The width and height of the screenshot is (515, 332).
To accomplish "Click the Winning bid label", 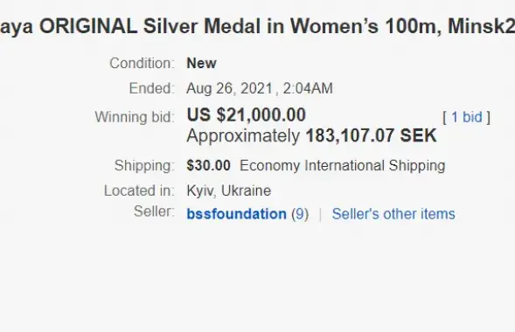I will click(135, 117).
